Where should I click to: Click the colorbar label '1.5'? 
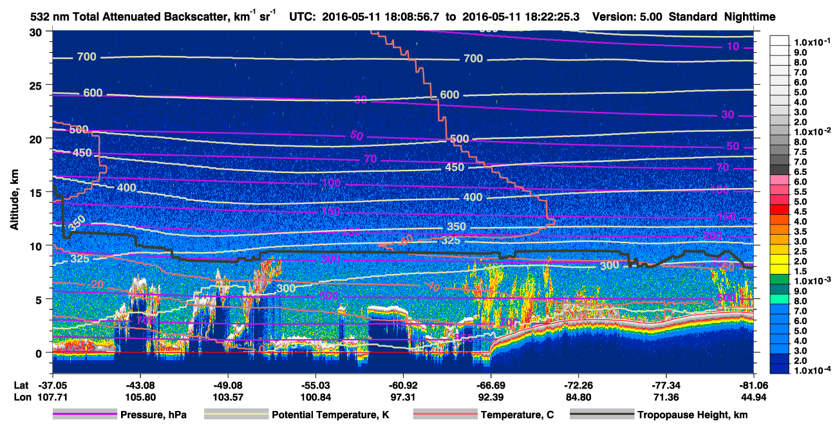800,271
